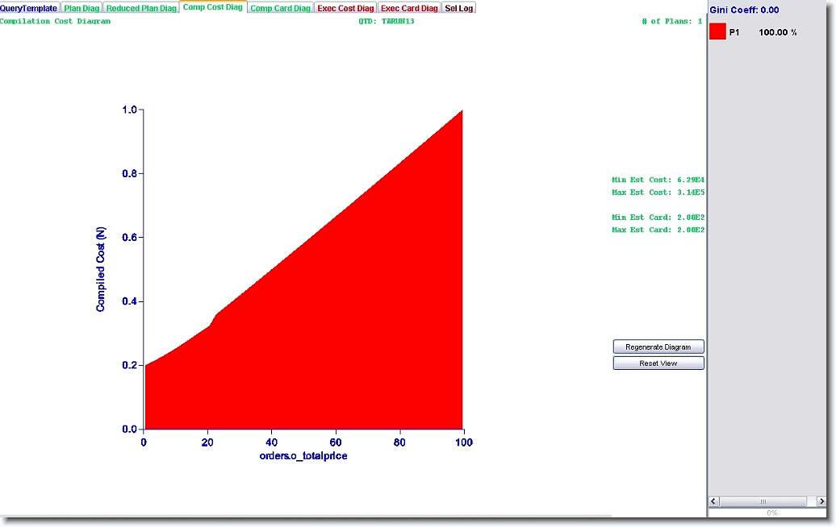Go to the Comp Card Diag tab
Screen dimensions: 836x527
pos(280,8)
